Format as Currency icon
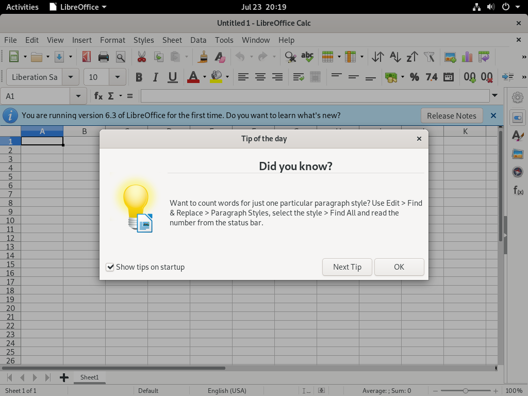This screenshot has height=396, width=528. click(x=391, y=77)
